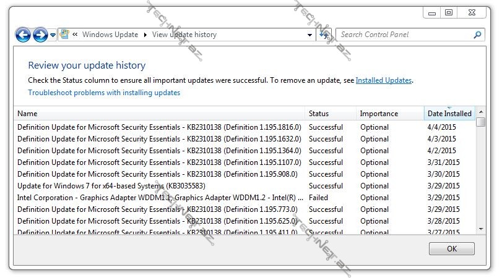This screenshot has width=502, height=278.
Task: Open the Installed Updates link
Action: (384, 80)
